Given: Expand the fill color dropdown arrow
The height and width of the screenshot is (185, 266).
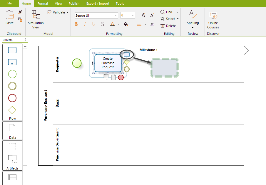Looking at the screenshot, I should 132,24.
